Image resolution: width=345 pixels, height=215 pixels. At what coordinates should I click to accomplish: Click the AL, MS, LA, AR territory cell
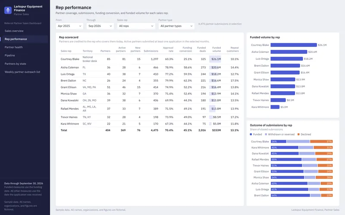coord(89,109)
